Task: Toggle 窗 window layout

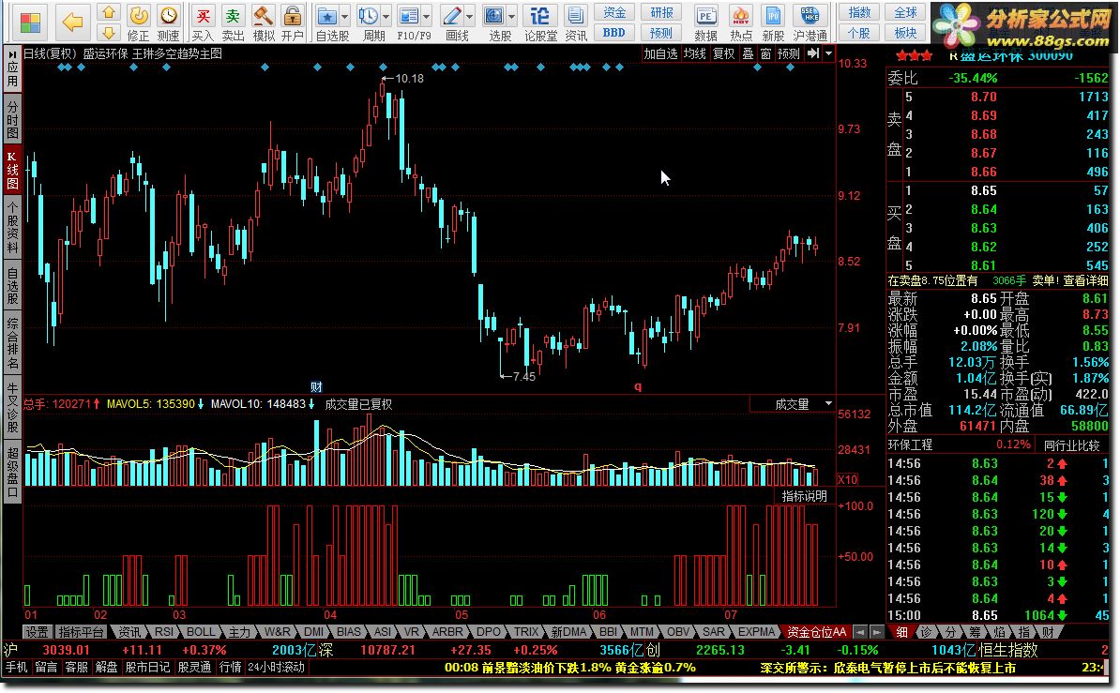Action: click(765, 53)
